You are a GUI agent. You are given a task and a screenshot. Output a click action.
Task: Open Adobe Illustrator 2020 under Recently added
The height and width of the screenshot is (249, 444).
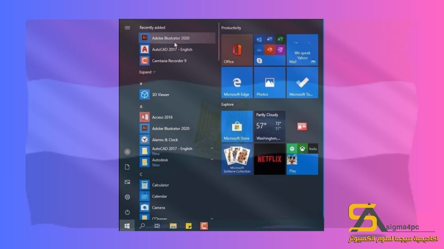coord(177,38)
